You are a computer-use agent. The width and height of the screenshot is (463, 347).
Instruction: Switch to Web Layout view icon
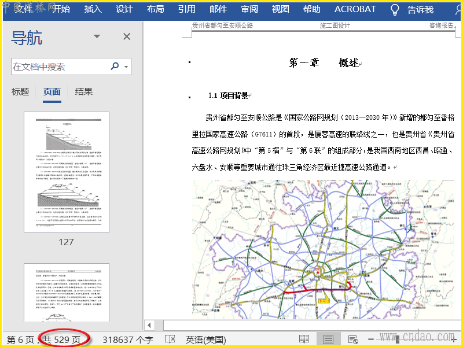tap(353, 339)
